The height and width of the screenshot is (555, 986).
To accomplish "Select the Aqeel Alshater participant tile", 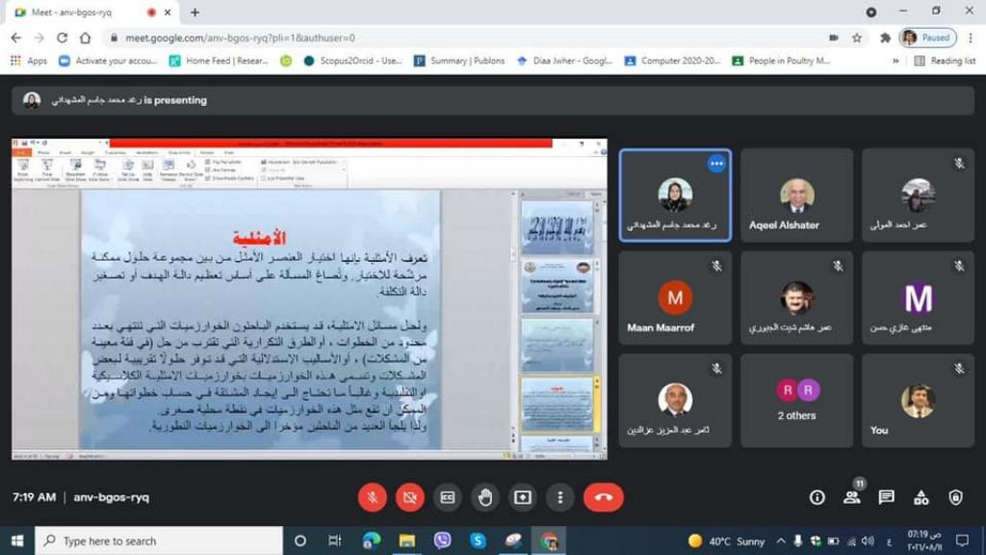I will pos(796,196).
